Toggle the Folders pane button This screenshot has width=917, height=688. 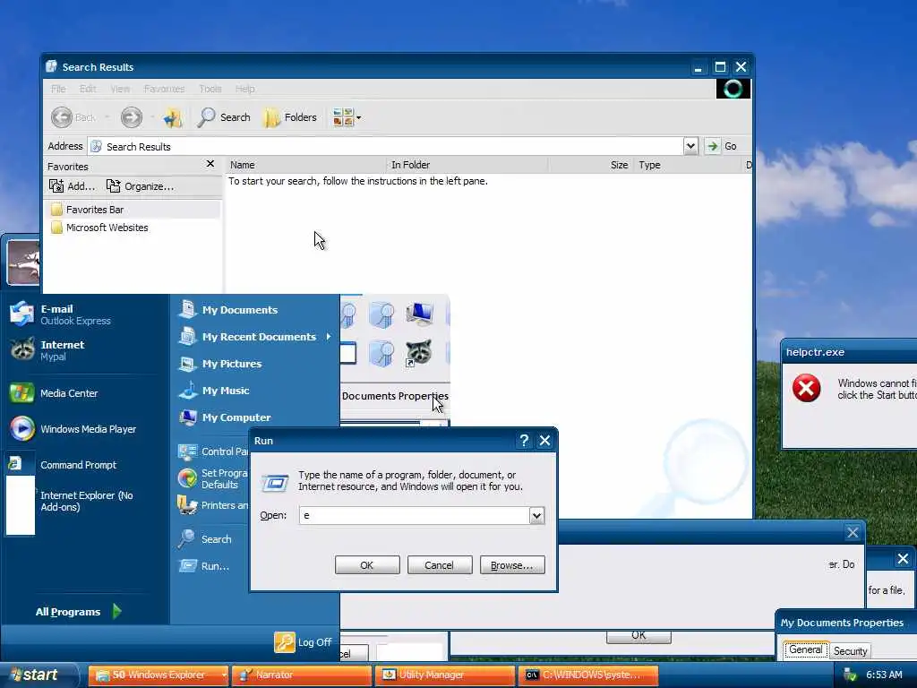point(291,117)
